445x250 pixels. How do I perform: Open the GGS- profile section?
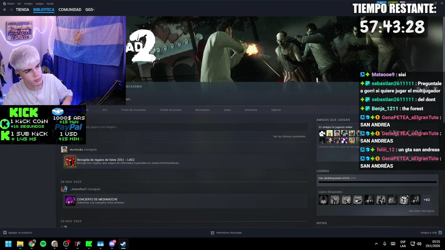click(x=90, y=10)
